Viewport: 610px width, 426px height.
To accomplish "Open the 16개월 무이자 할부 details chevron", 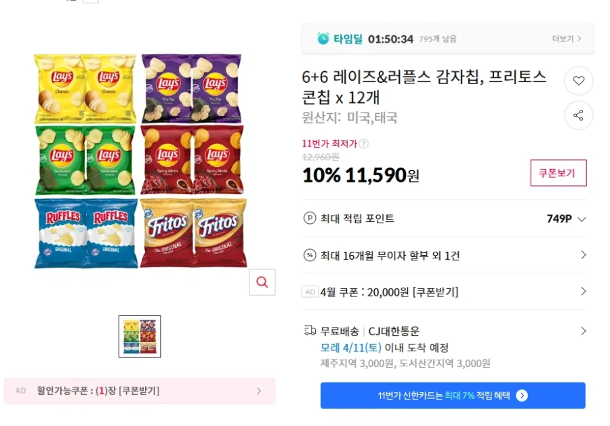I will coord(583,256).
